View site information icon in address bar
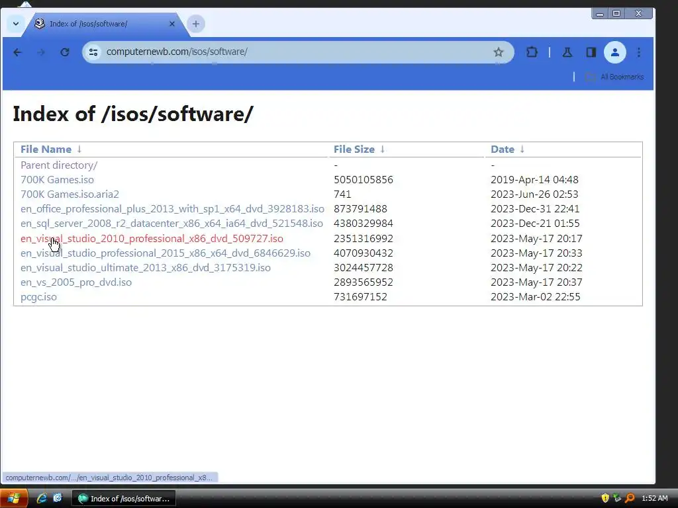678x508 pixels. click(x=93, y=52)
